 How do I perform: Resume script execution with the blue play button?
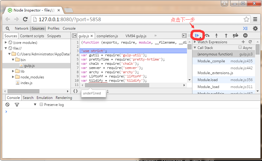[x=197, y=35]
